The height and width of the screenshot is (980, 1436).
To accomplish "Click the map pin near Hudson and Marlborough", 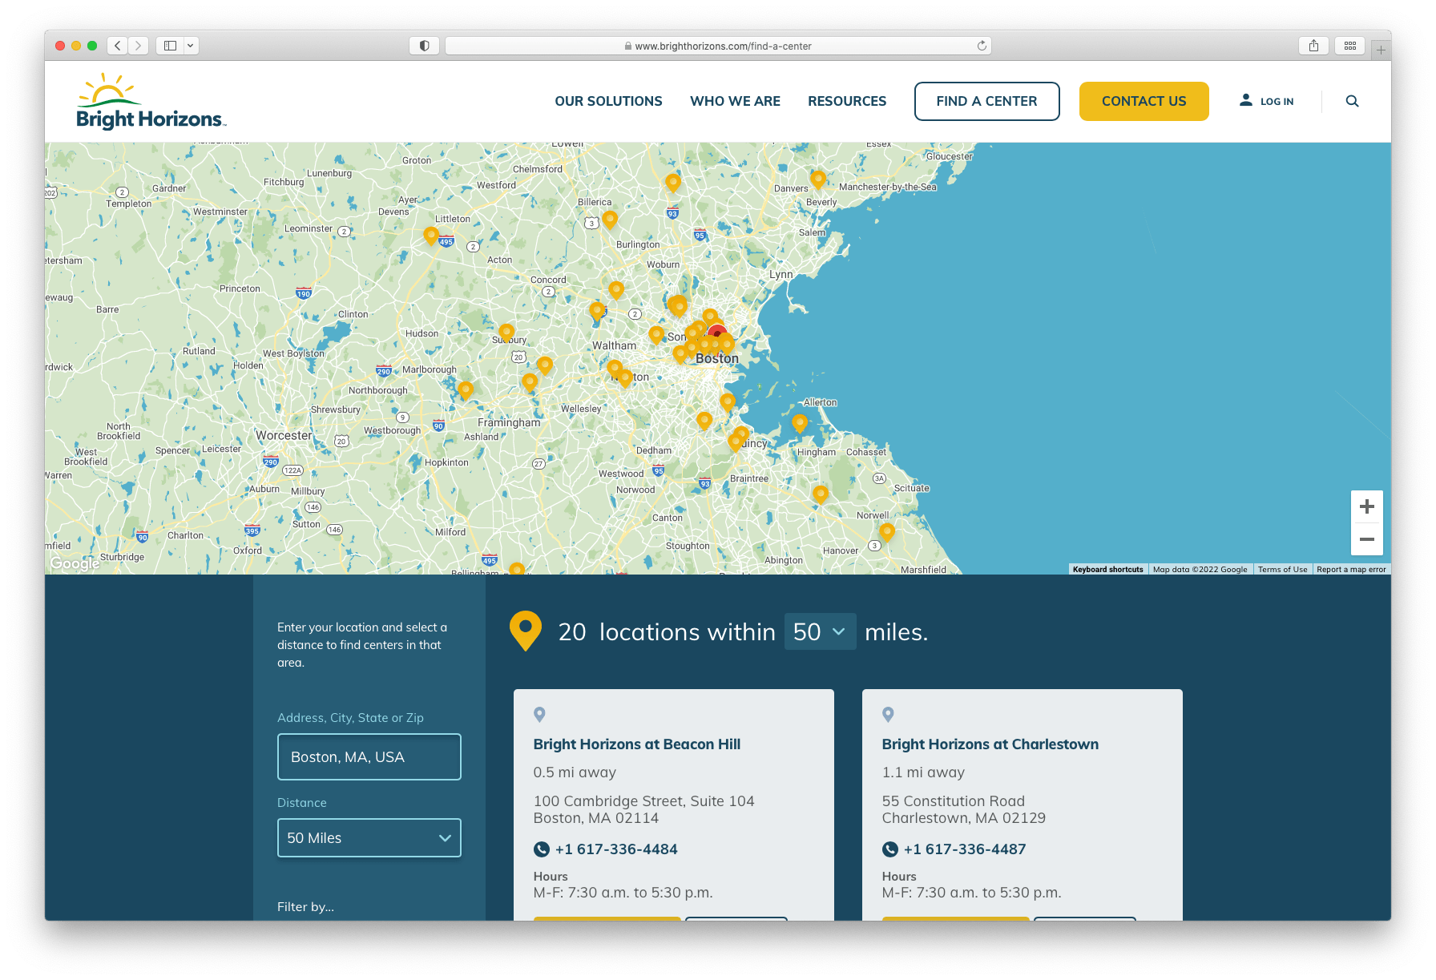I will [466, 390].
